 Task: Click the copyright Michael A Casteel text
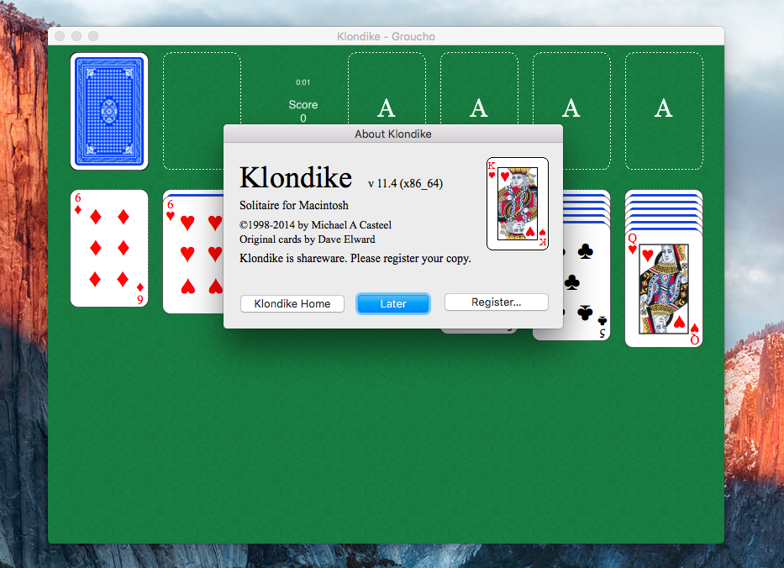(315, 225)
